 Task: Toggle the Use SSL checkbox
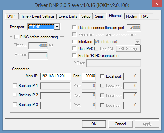point(96,49)
